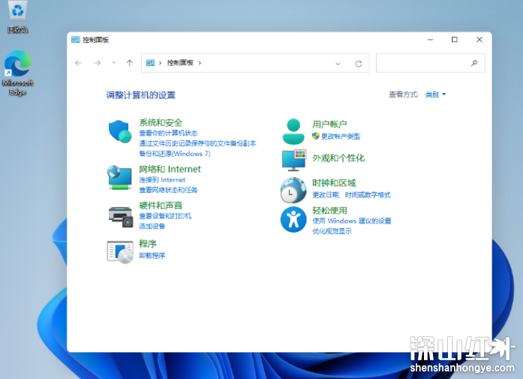This screenshot has width=523, height=379.
Task: Open 系统和安全 category heading
Action: coord(161,122)
